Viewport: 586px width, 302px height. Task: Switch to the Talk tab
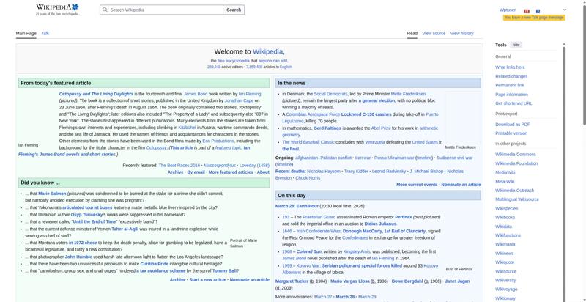(x=45, y=33)
